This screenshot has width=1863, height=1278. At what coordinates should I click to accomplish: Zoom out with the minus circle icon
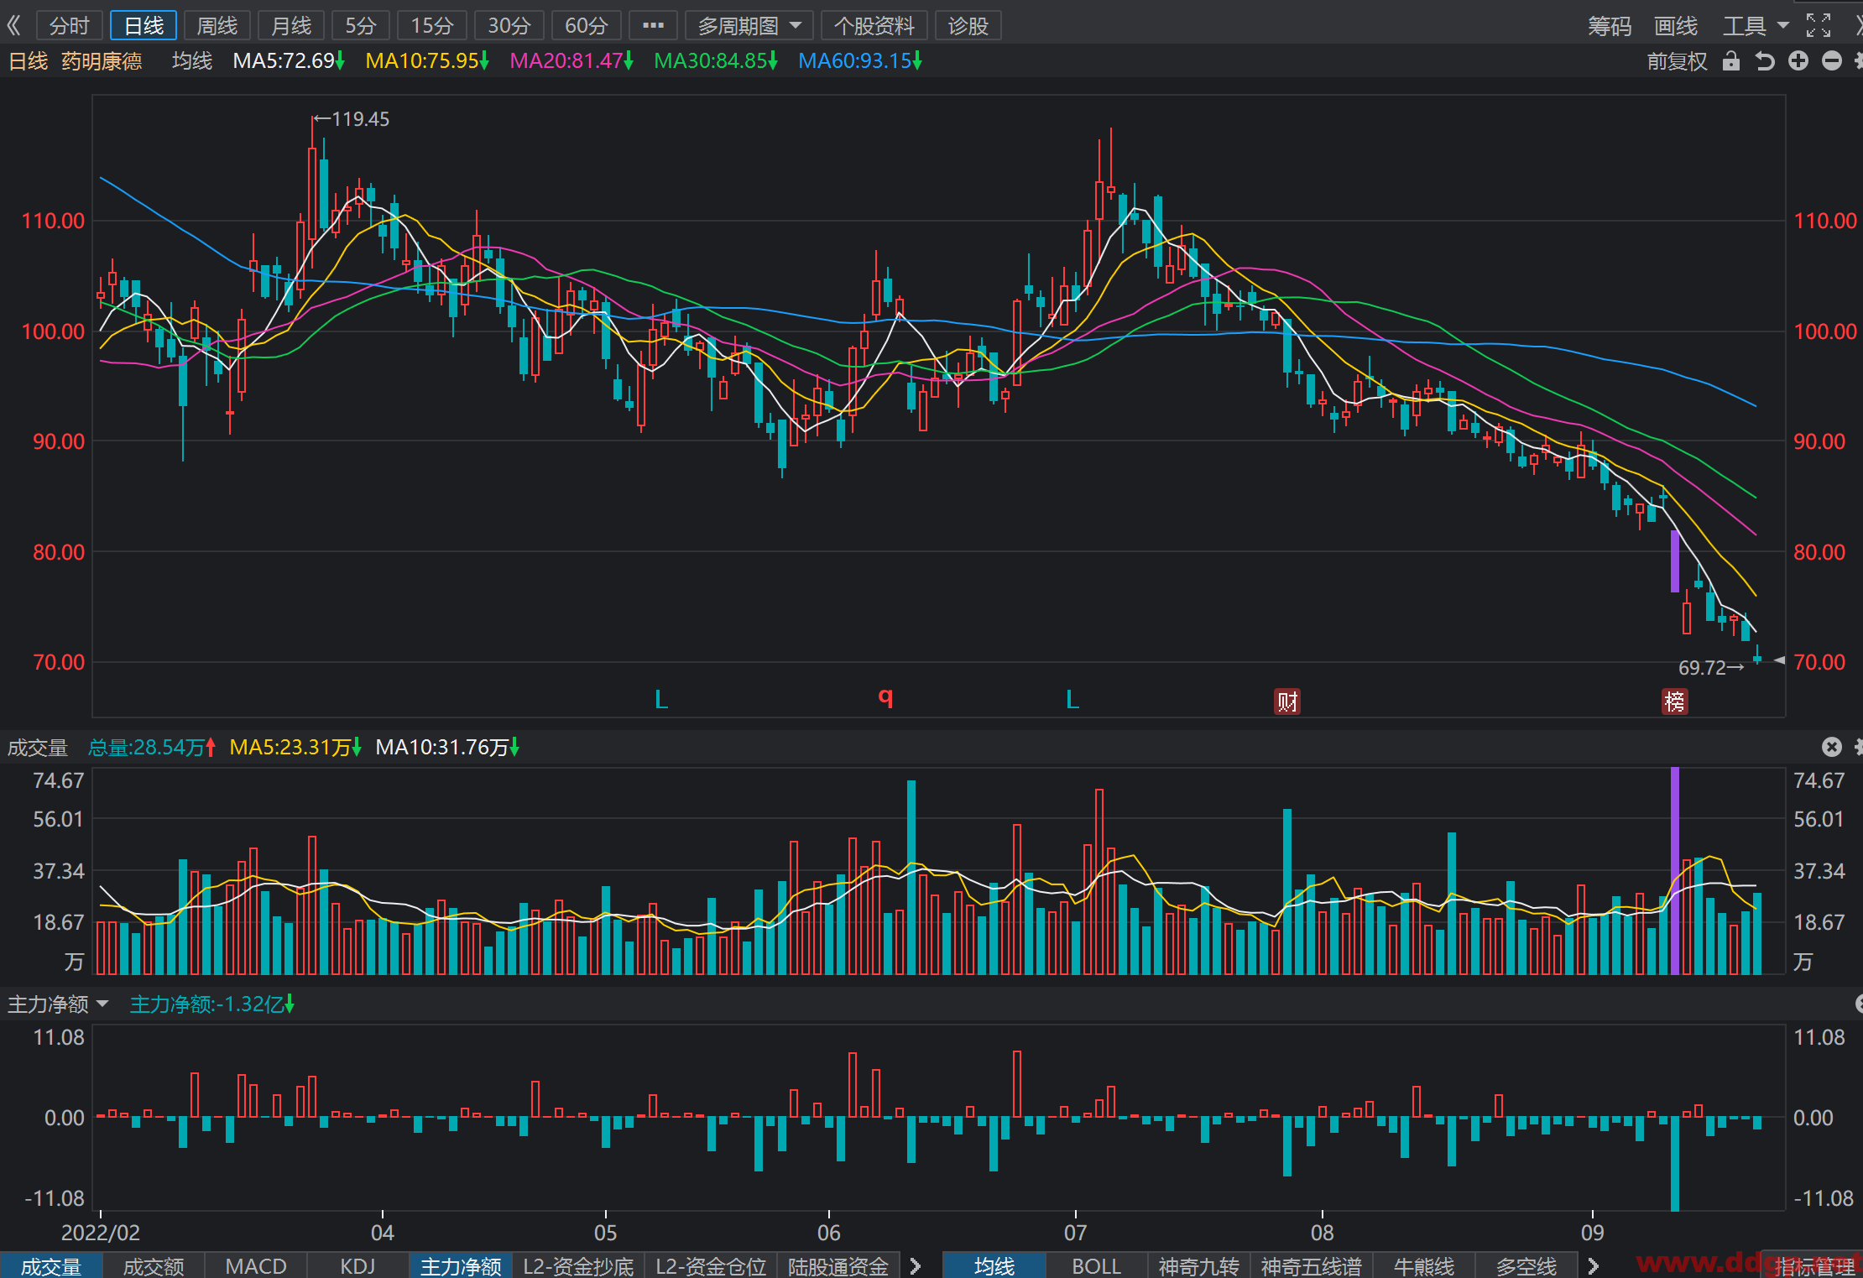tap(1832, 60)
